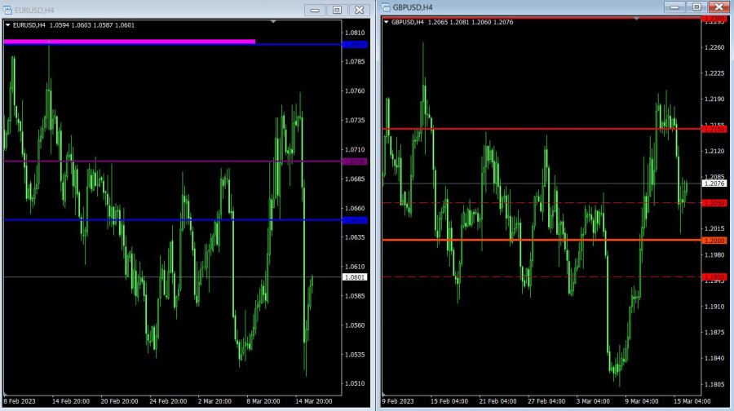734x411 pixels.
Task: Minimize the EURUSD,H4 chart window
Action: tap(315, 10)
